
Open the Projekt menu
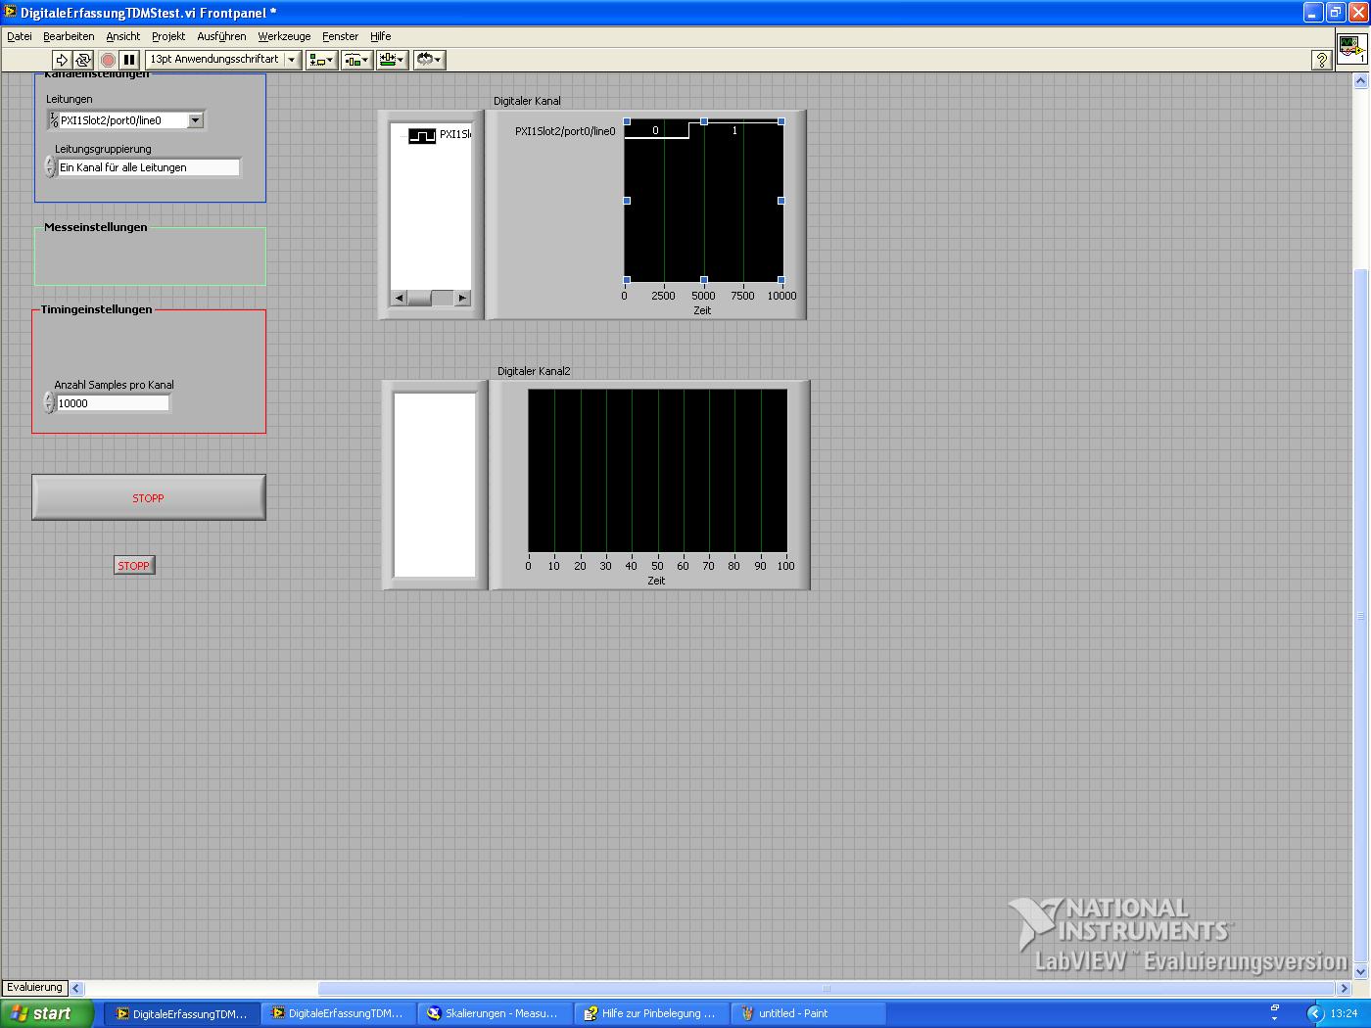tap(168, 36)
